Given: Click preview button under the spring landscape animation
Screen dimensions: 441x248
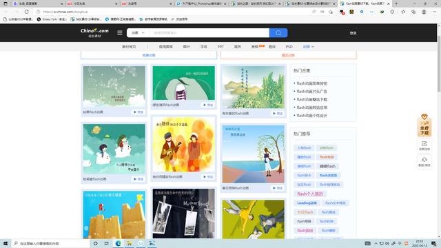Looking at the screenshot, I should pos(278,113).
